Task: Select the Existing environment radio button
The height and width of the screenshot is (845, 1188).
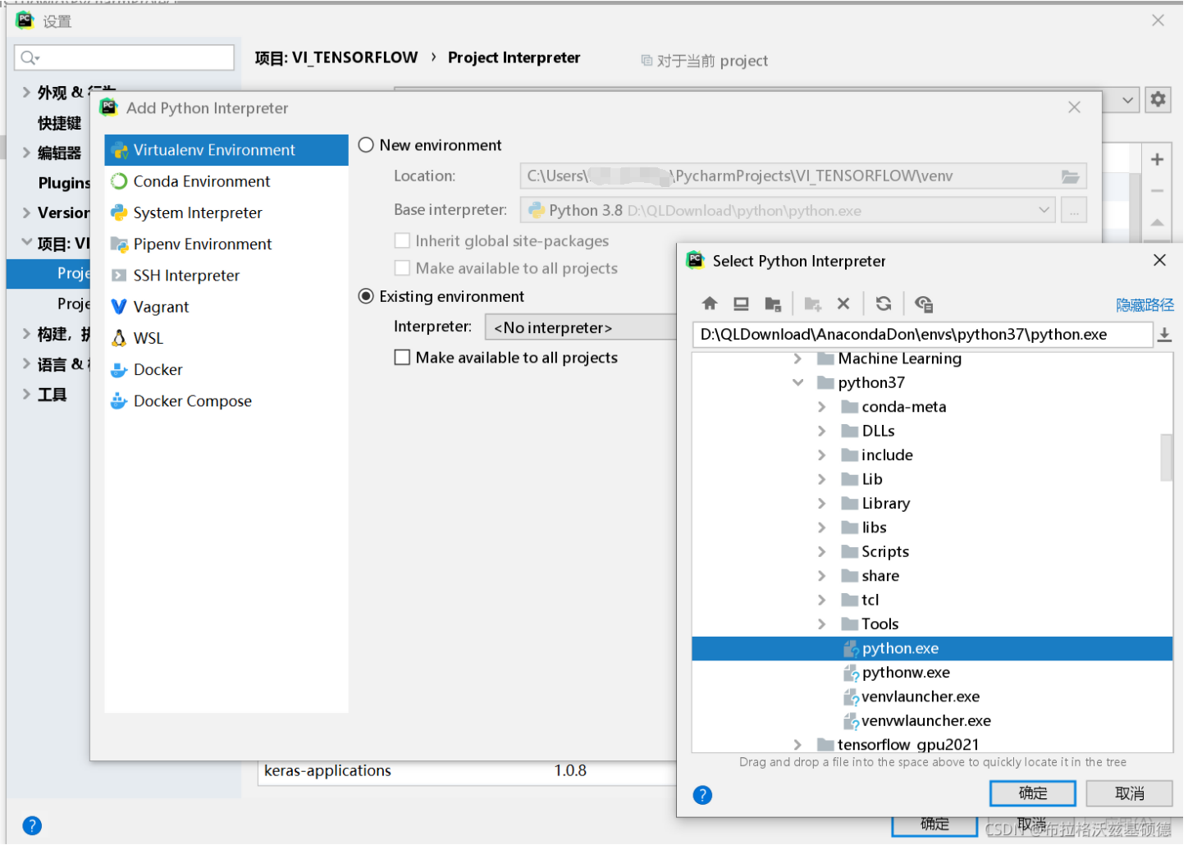Action: click(366, 296)
